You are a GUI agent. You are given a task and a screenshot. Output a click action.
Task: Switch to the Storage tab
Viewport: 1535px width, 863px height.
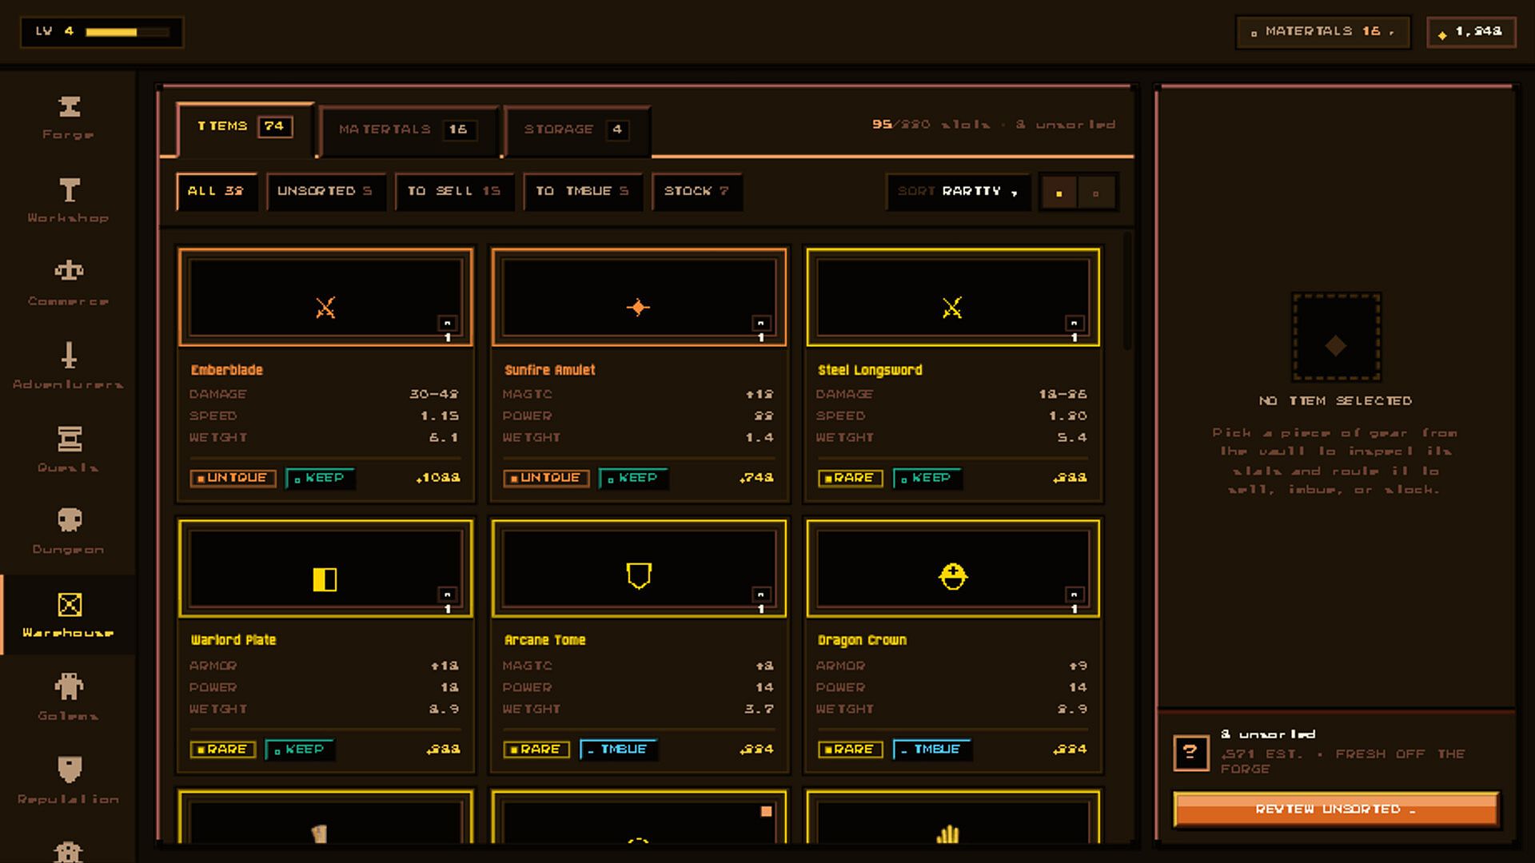click(576, 129)
